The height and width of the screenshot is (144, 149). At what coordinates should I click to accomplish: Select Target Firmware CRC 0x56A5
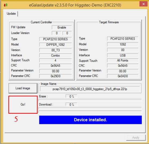click(x=122, y=66)
